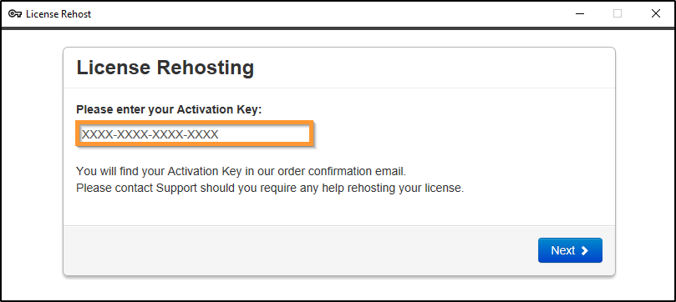The image size is (676, 302).
Task: Click the XXXX-XXXX-XXXX-XXXX placeholder text
Action: pos(150,134)
